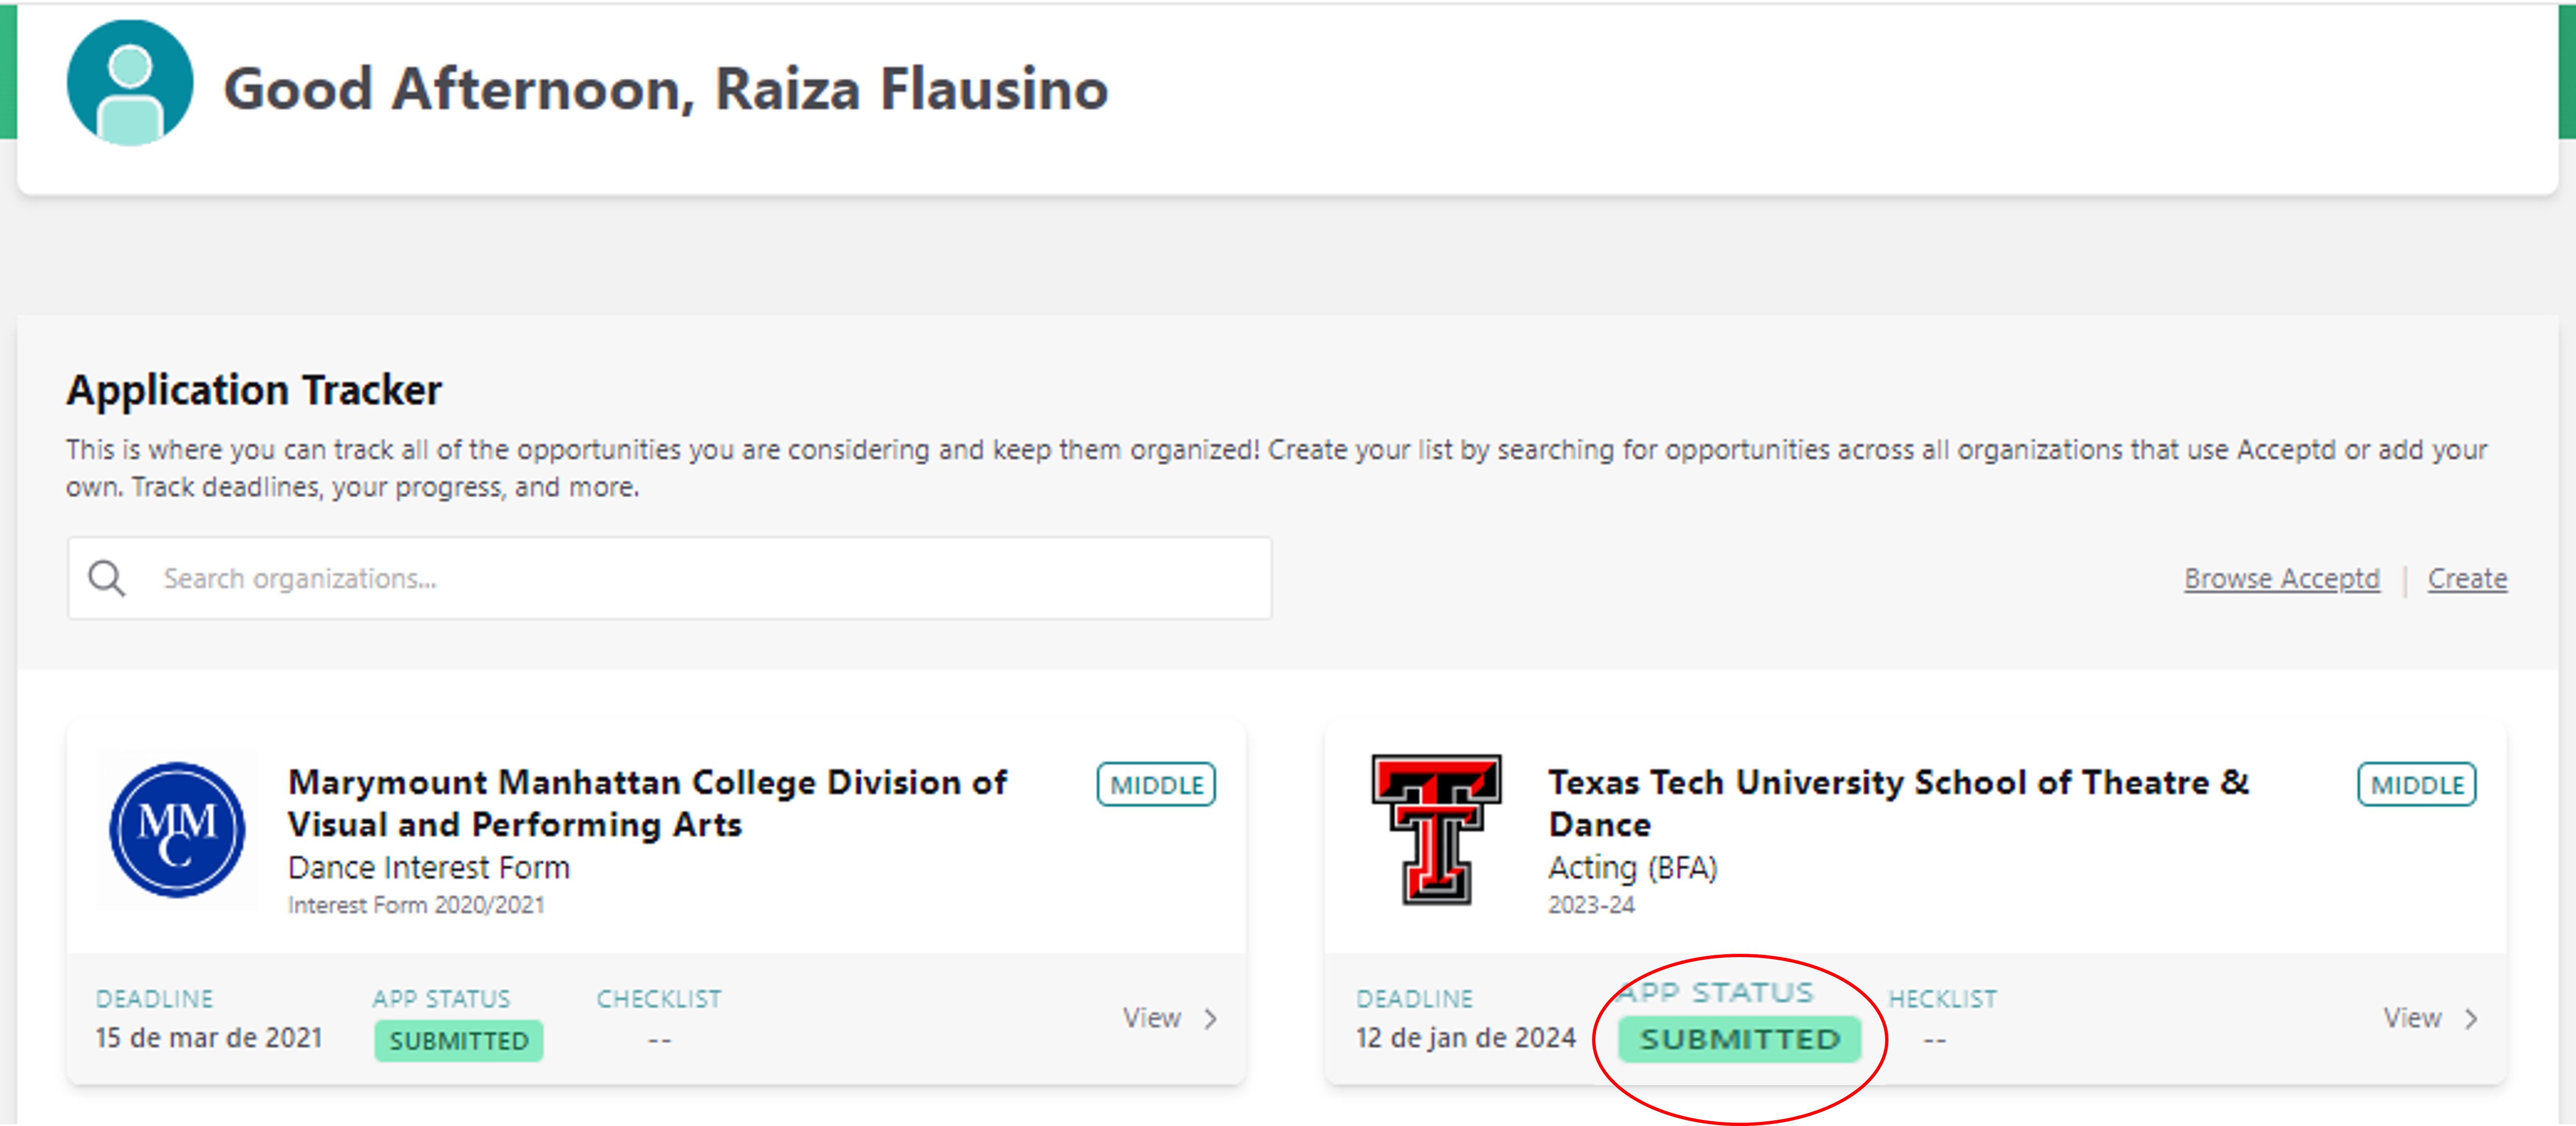Click the search magnifier icon

pyautogui.click(x=106, y=579)
